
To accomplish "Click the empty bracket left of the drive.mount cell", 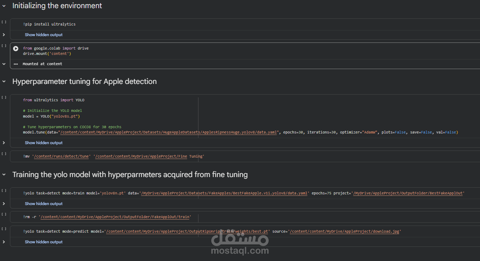I will point(4,46).
